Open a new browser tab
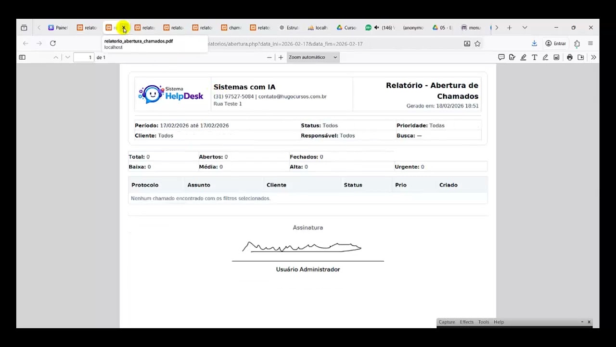This screenshot has width=616, height=347. click(x=510, y=27)
